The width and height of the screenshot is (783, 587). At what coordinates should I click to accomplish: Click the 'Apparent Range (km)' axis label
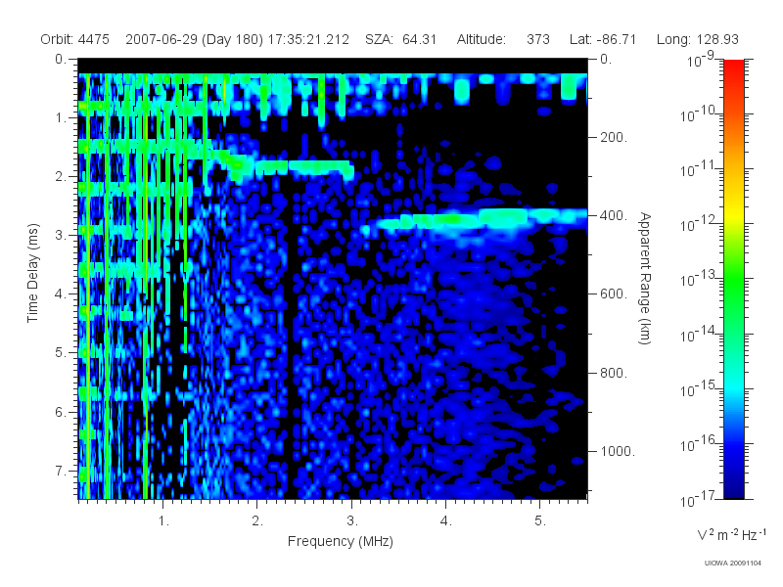[x=645, y=279]
